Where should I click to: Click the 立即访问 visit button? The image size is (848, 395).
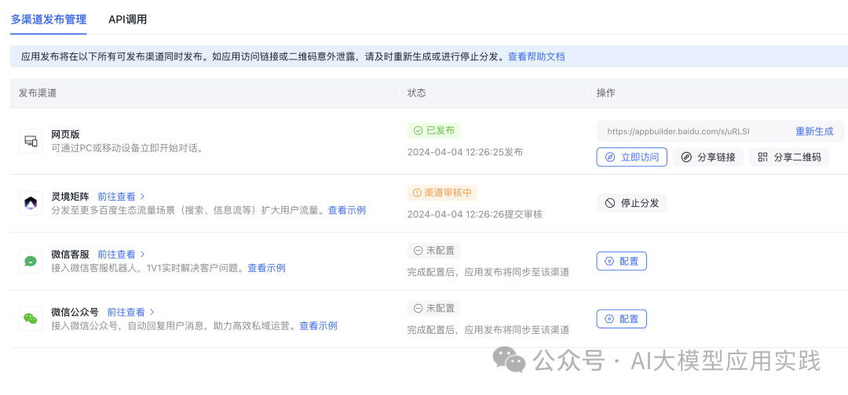(631, 157)
